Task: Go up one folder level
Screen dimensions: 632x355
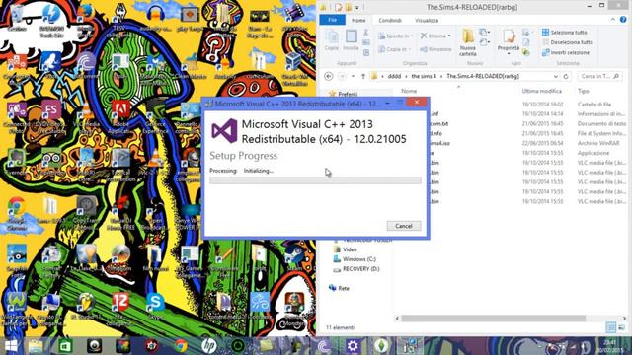Action: [363, 76]
